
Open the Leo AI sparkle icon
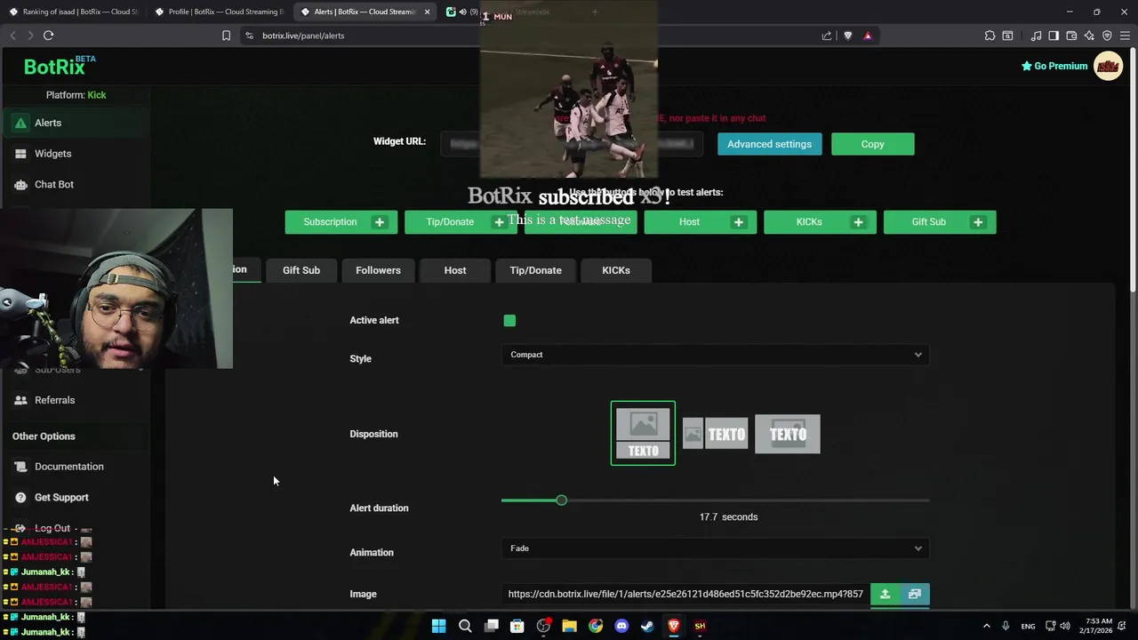coord(1089,36)
